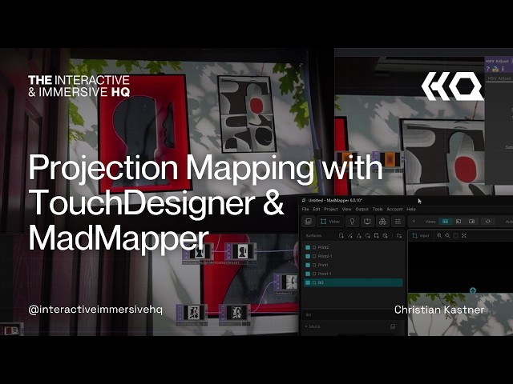Screen dimensions: 513x384
Task: Add a triangle surface in Surfaces panel
Action: tap(359, 236)
